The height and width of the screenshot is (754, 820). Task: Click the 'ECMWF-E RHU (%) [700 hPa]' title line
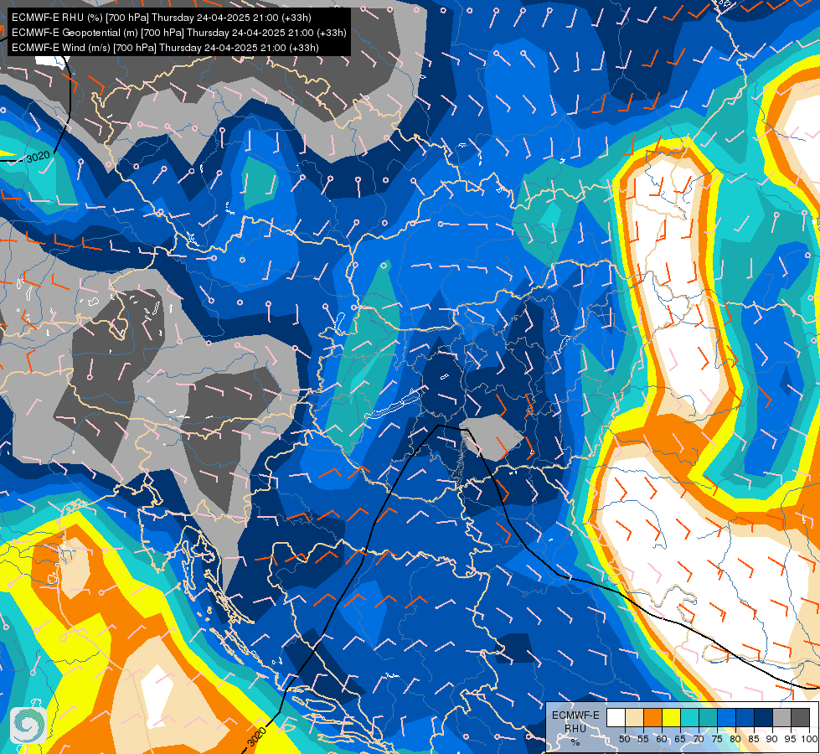pyautogui.click(x=162, y=18)
